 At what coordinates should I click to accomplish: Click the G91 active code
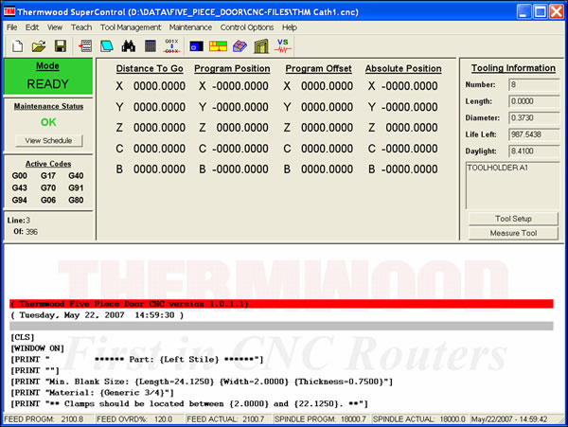76,188
